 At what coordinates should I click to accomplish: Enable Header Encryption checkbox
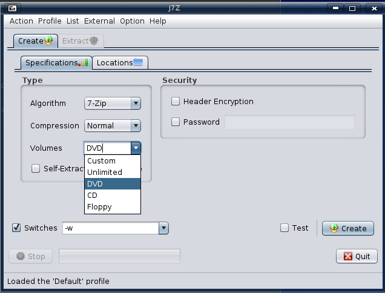(x=176, y=101)
